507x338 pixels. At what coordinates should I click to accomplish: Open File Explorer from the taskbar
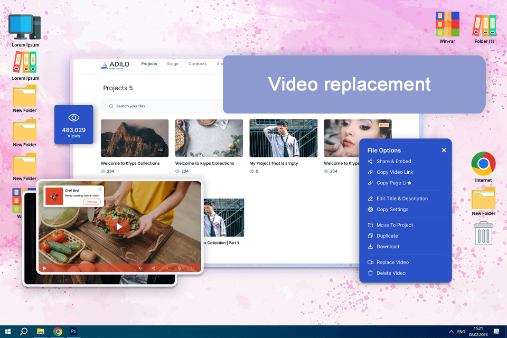click(x=41, y=332)
